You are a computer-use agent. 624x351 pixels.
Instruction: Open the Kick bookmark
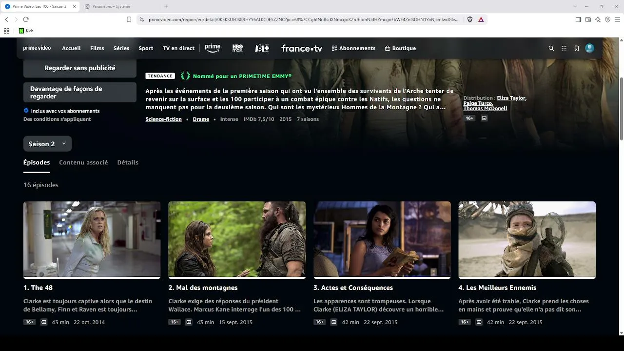[x=26, y=31]
